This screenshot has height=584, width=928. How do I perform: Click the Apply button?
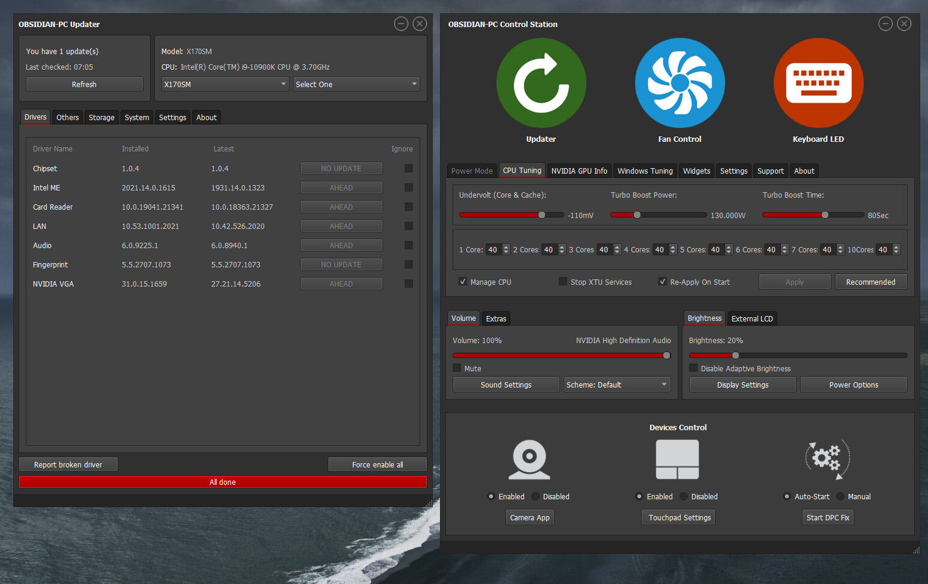coord(795,282)
